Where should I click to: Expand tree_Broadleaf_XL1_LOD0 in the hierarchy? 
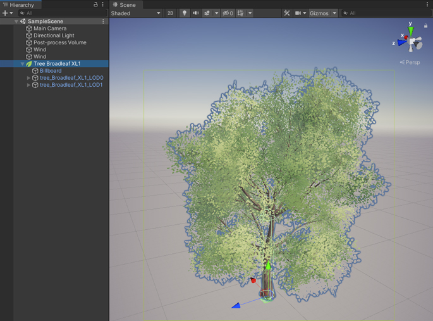click(x=28, y=78)
